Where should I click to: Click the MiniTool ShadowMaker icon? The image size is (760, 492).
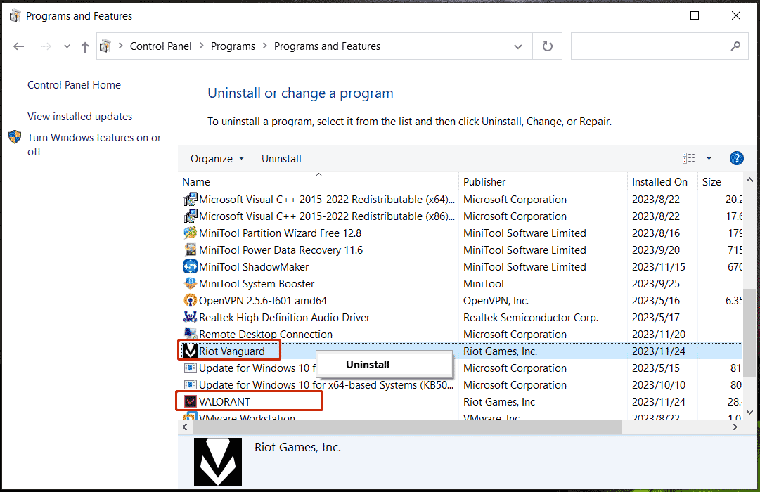(190, 266)
